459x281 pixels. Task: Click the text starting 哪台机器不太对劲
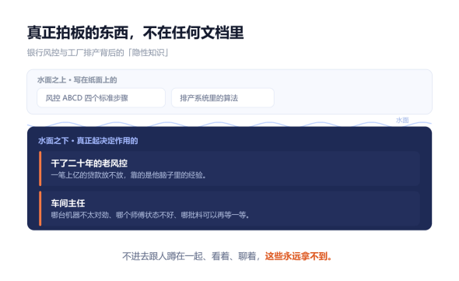coord(150,215)
